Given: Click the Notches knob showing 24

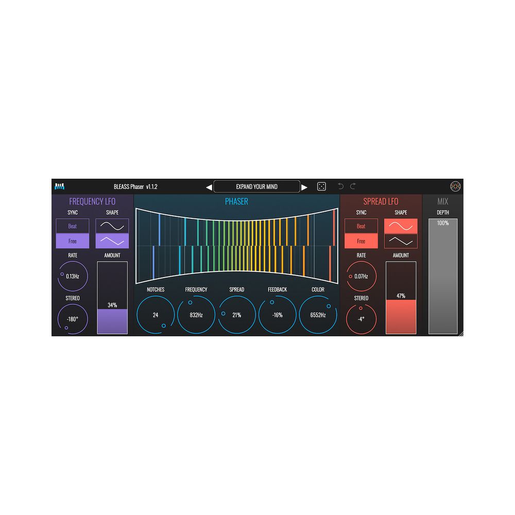Looking at the screenshot, I should [x=156, y=315].
